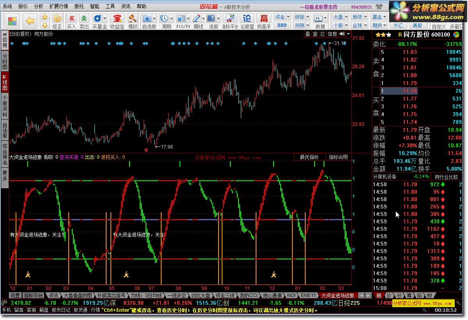Switch to the 我的CCI indicator tab
This screenshot has height=320, width=468.
pyautogui.click(x=249, y=295)
